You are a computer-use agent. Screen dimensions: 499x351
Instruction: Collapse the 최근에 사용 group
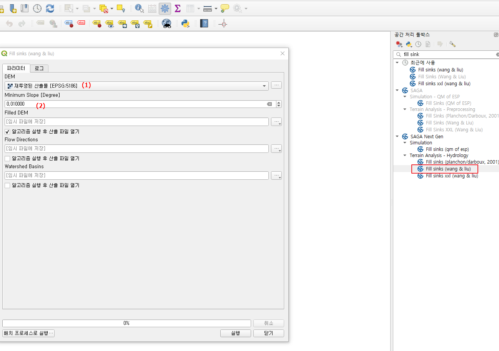[x=397, y=63]
